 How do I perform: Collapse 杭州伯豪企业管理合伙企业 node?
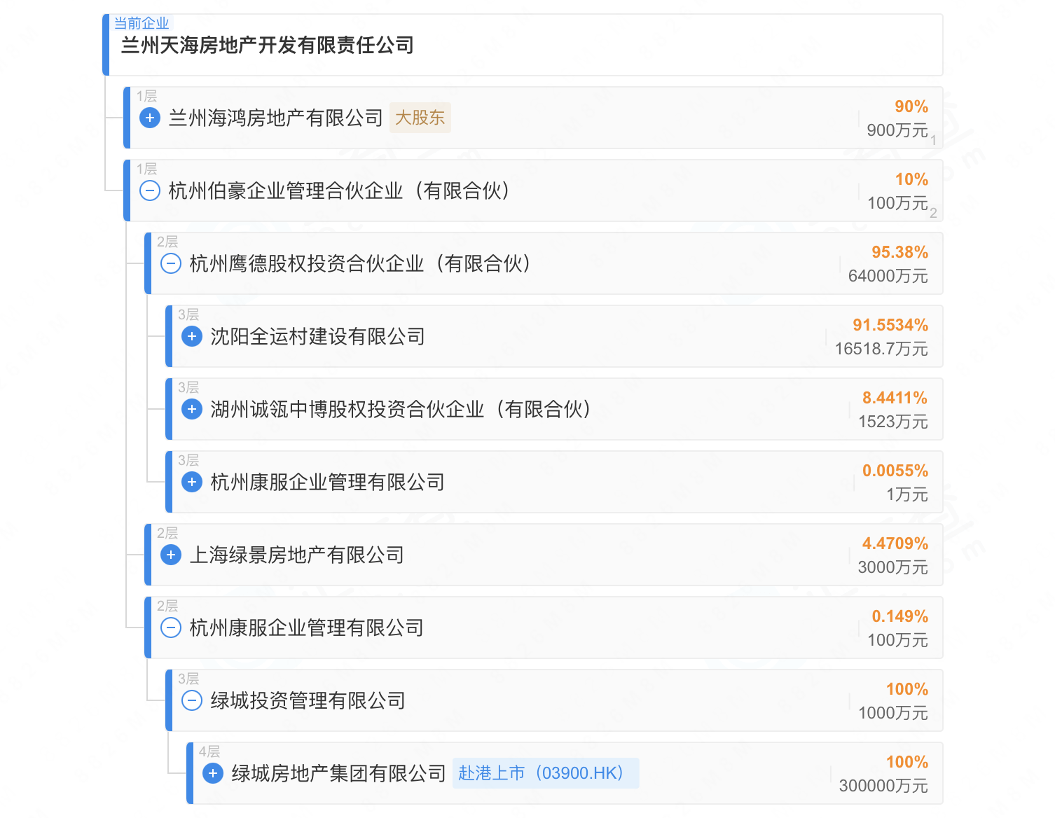(150, 190)
